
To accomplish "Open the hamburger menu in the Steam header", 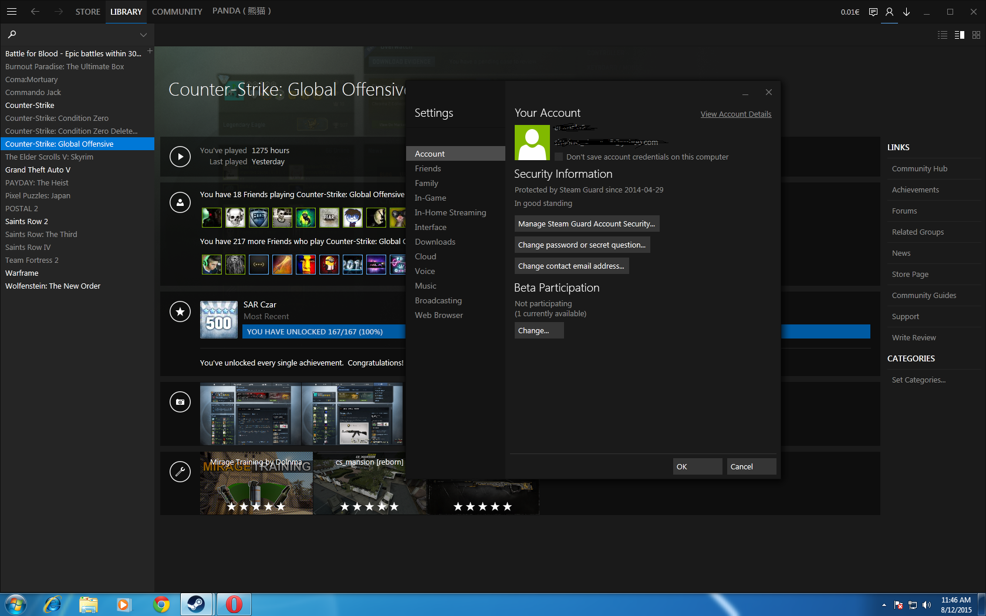I will [x=12, y=11].
